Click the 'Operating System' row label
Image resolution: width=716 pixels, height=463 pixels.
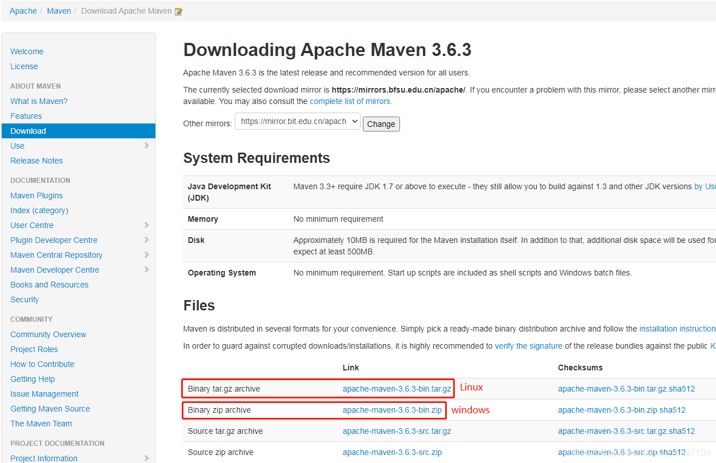pos(222,273)
